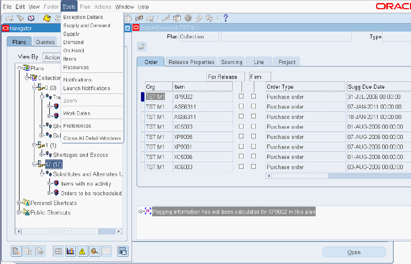This screenshot has width=411, height=264.
Task: Click the Find flashlight toolbar icon
Action: tap(20, 18)
